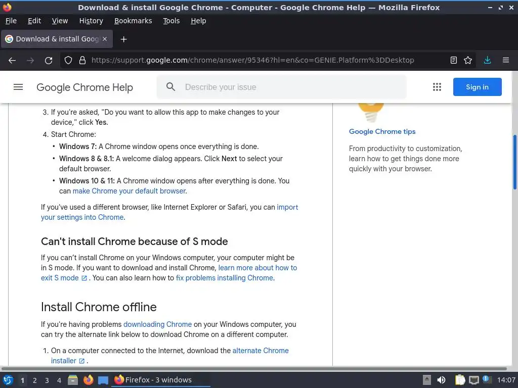
Task: Click "Can't install Chrome because of S mode" heading
Action: tap(135, 241)
